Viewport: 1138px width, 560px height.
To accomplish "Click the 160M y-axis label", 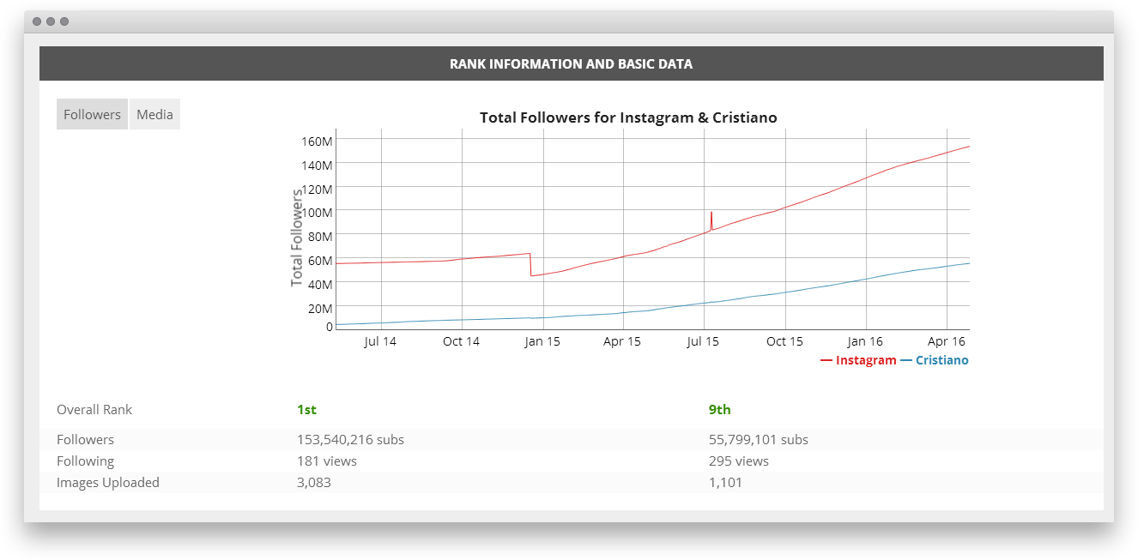I will (x=317, y=141).
